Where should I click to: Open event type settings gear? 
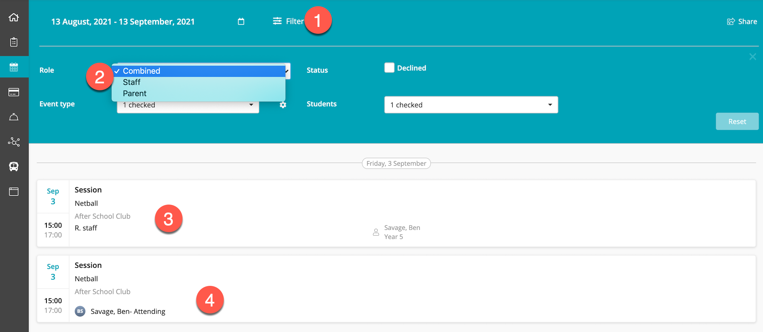(x=283, y=105)
